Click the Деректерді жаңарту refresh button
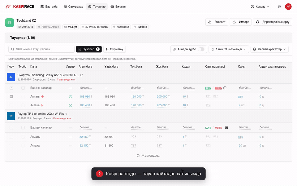 pos(273,22)
